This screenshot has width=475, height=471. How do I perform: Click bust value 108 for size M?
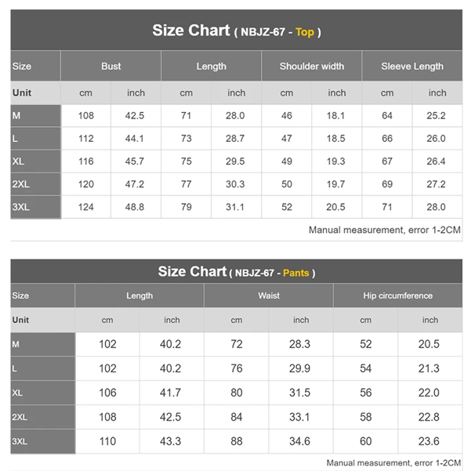[85, 116]
